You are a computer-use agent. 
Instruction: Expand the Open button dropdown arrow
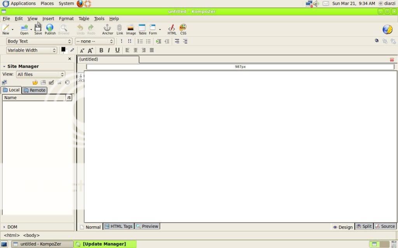click(31, 29)
